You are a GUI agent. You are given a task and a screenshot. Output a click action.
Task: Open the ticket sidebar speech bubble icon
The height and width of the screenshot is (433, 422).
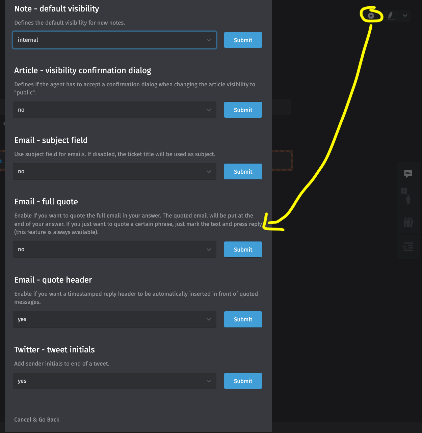coord(408,174)
